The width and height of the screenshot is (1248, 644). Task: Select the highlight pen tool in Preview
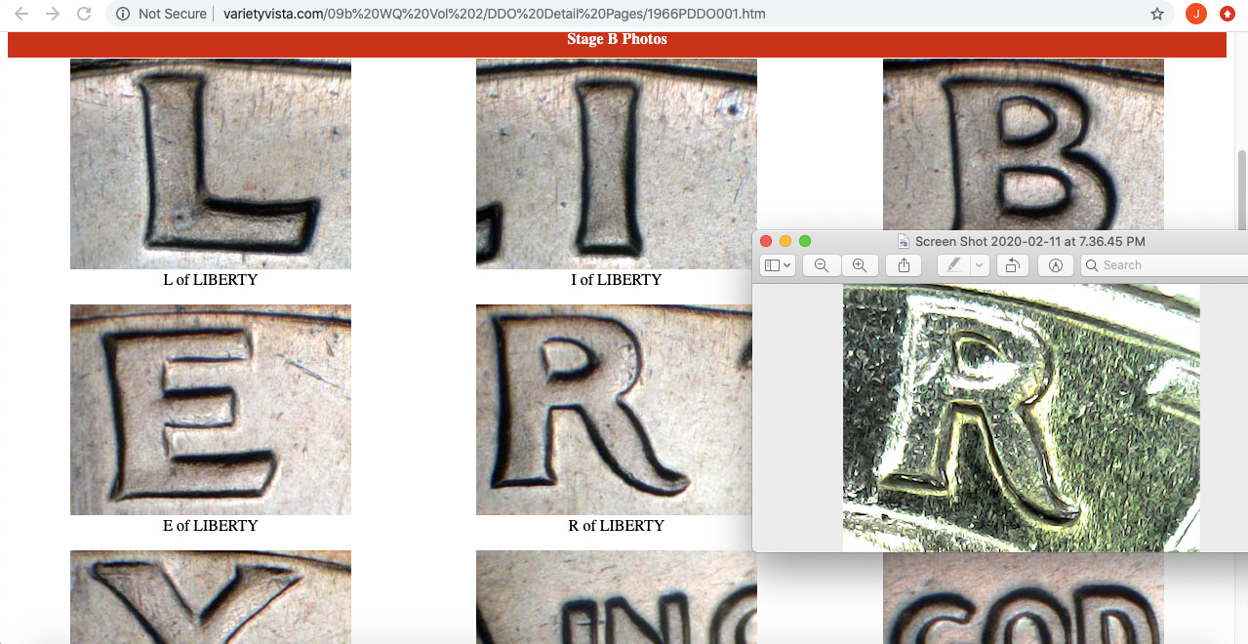click(953, 265)
